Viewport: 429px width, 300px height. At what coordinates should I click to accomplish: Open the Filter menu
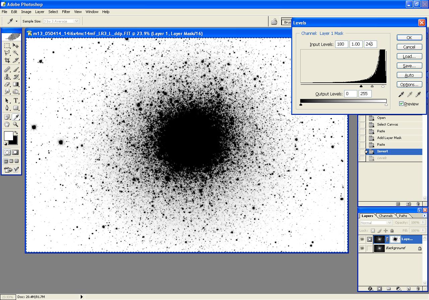(x=66, y=12)
